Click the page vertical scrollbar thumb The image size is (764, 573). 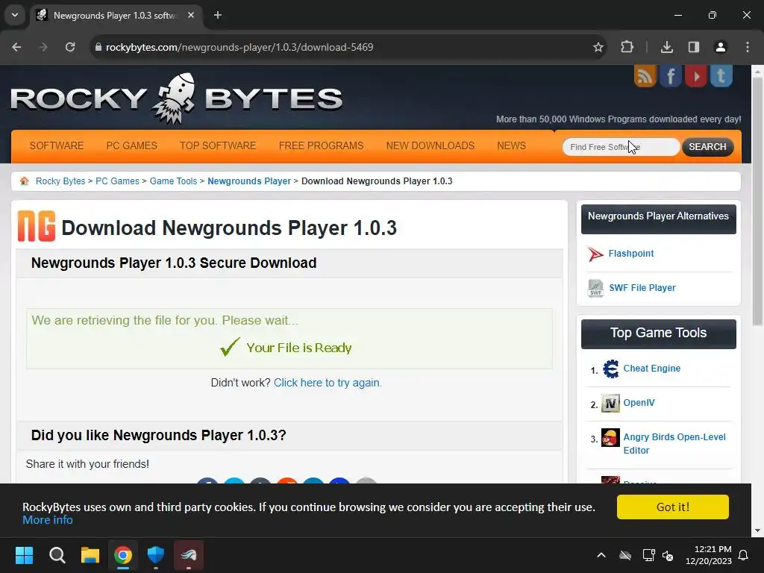pyautogui.click(x=757, y=201)
